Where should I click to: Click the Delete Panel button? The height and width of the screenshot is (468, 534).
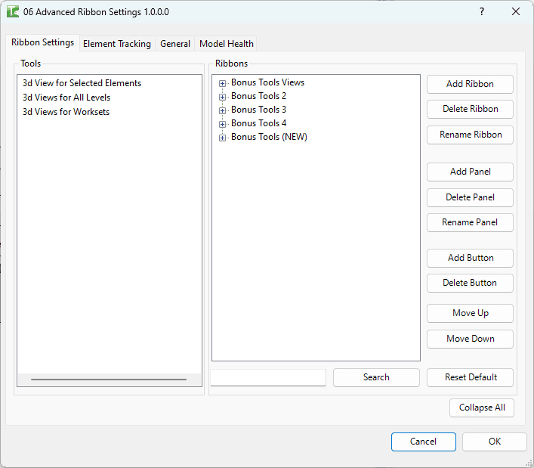470,197
